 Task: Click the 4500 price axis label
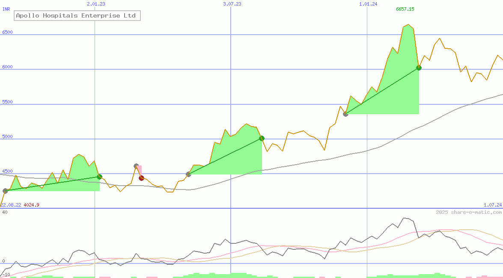[x=7, y=171]
